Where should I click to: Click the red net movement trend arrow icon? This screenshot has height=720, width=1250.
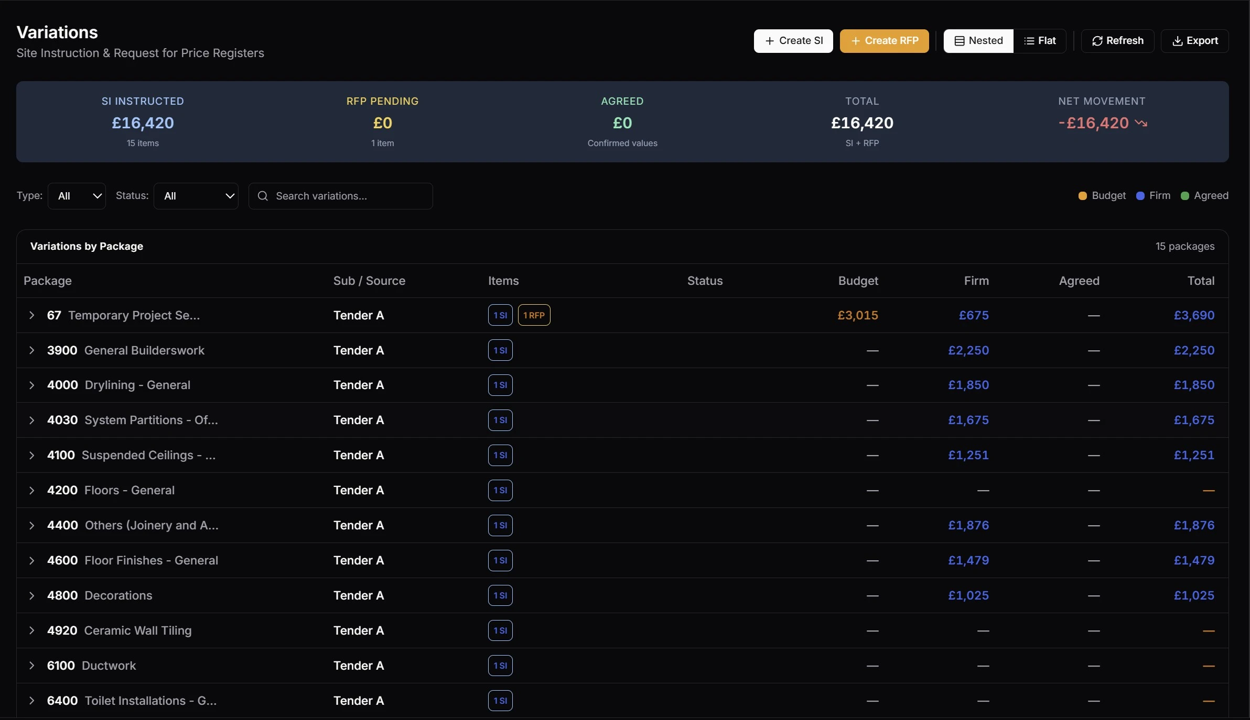coord(1141,123)
